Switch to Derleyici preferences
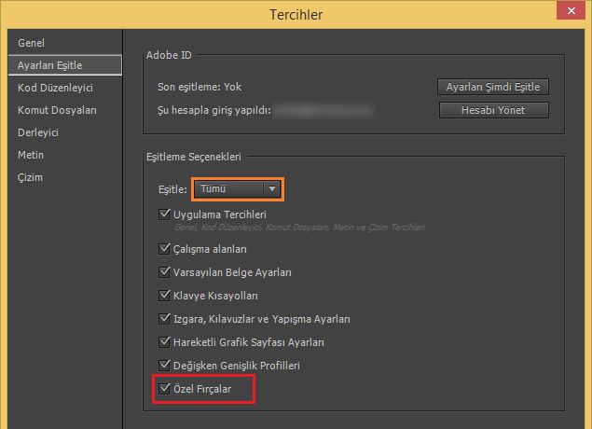This screenshot has width=592, height=429. pos(38,132)
